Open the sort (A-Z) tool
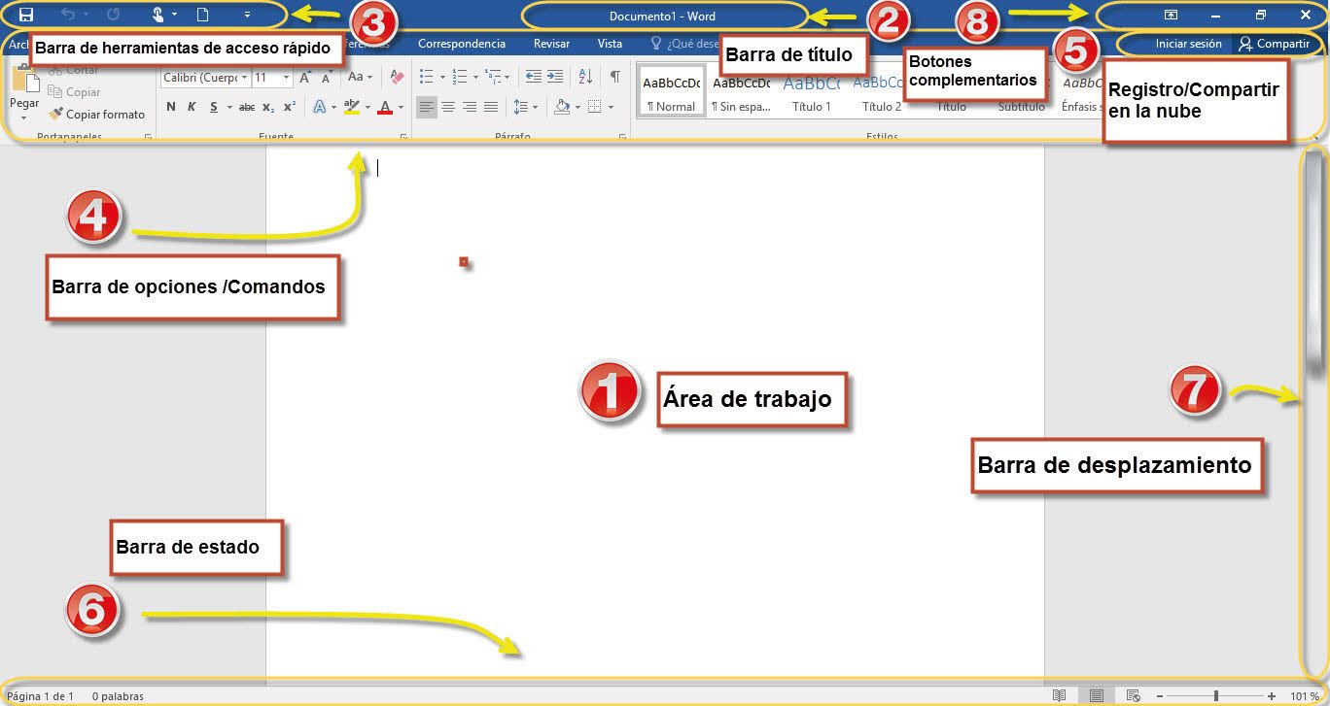The image size is (1330, 706). [585, 76]
